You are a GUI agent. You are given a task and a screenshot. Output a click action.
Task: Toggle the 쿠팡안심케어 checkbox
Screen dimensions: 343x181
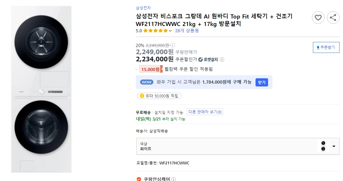pyautogui.click(x=140, y=179)
